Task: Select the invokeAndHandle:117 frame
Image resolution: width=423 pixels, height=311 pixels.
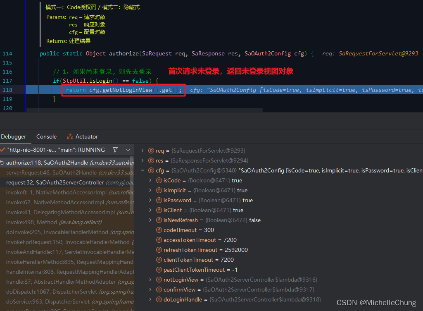Action: pyautogui.click(x=67, y=252)
